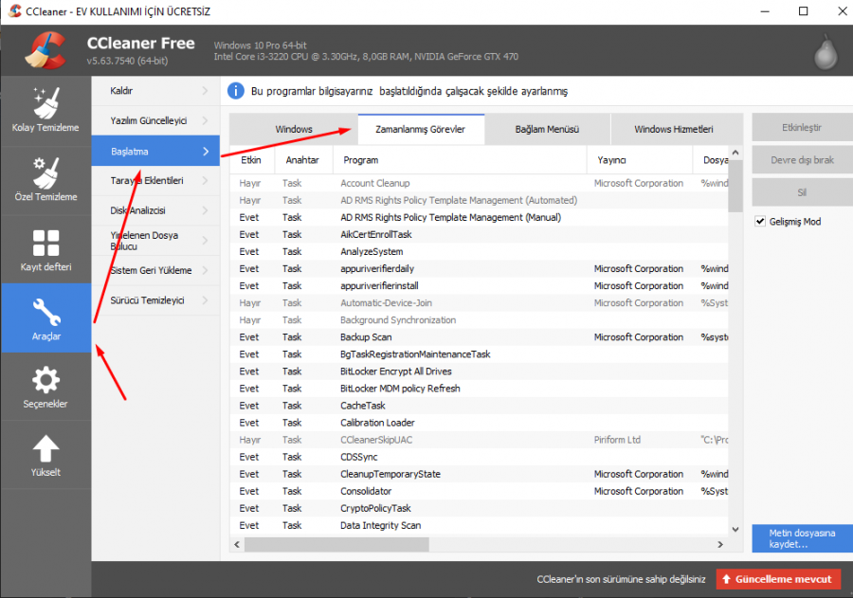This screenshot has width=853, height=598.
Task: Select the Backup Scan task row
Action: pyautogui.click(x=366, y=337)
